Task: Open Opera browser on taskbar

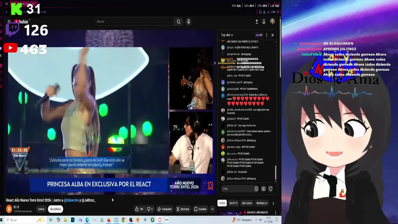Action: tap(160, 220)
